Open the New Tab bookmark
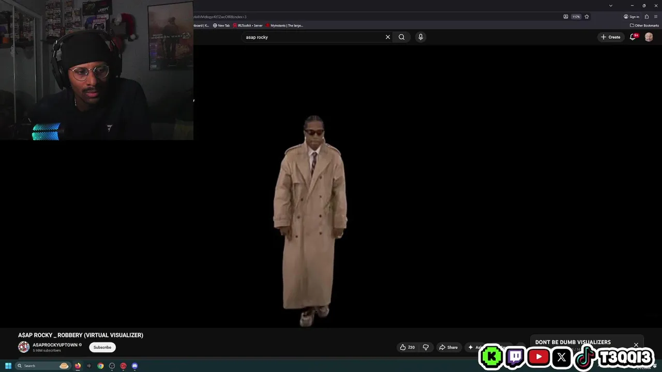Image resolution: width=662 pixels, height=372 pixels. (x=221, y=25)
